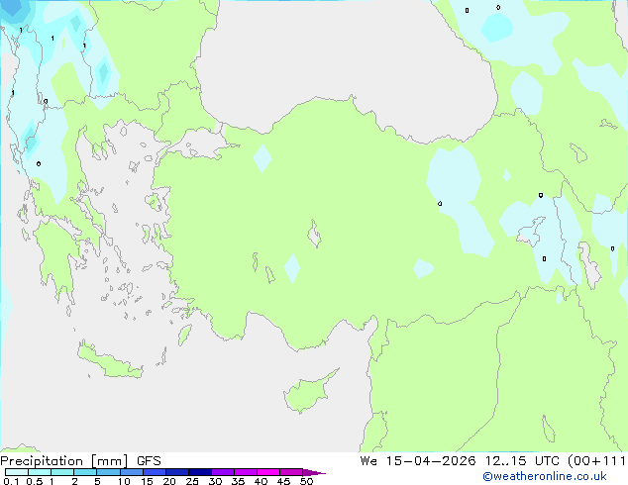Select the 20–25 mm legend swatch

point(176,472)
